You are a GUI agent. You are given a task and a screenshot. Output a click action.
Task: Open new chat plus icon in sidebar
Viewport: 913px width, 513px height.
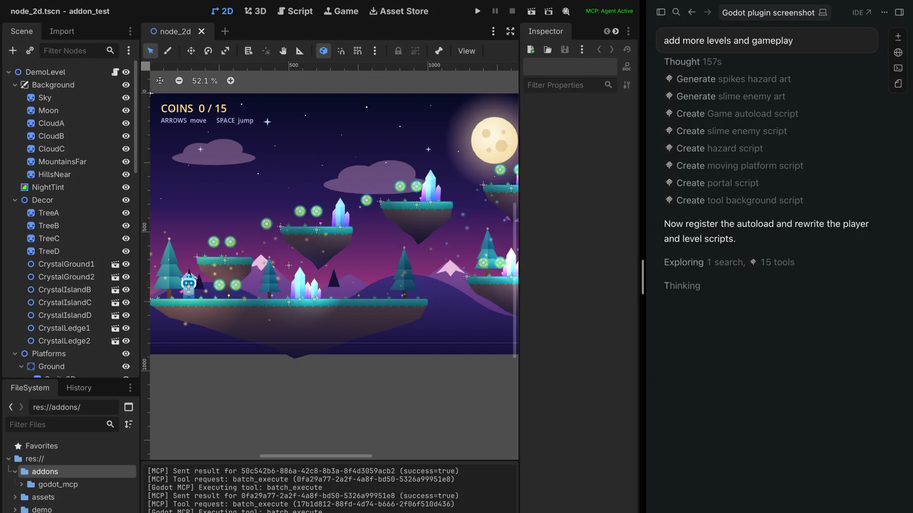coord(898,37)
